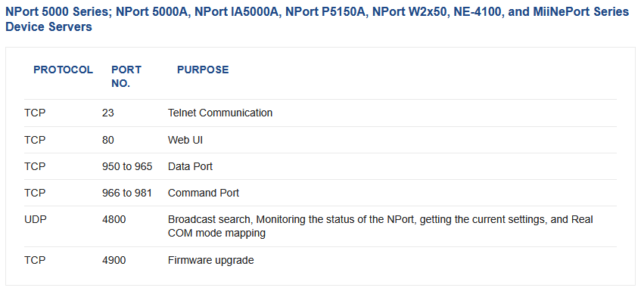The image size is (641, 291).
Task: Click the 966 to 981 port range
Action: [126, 193]
